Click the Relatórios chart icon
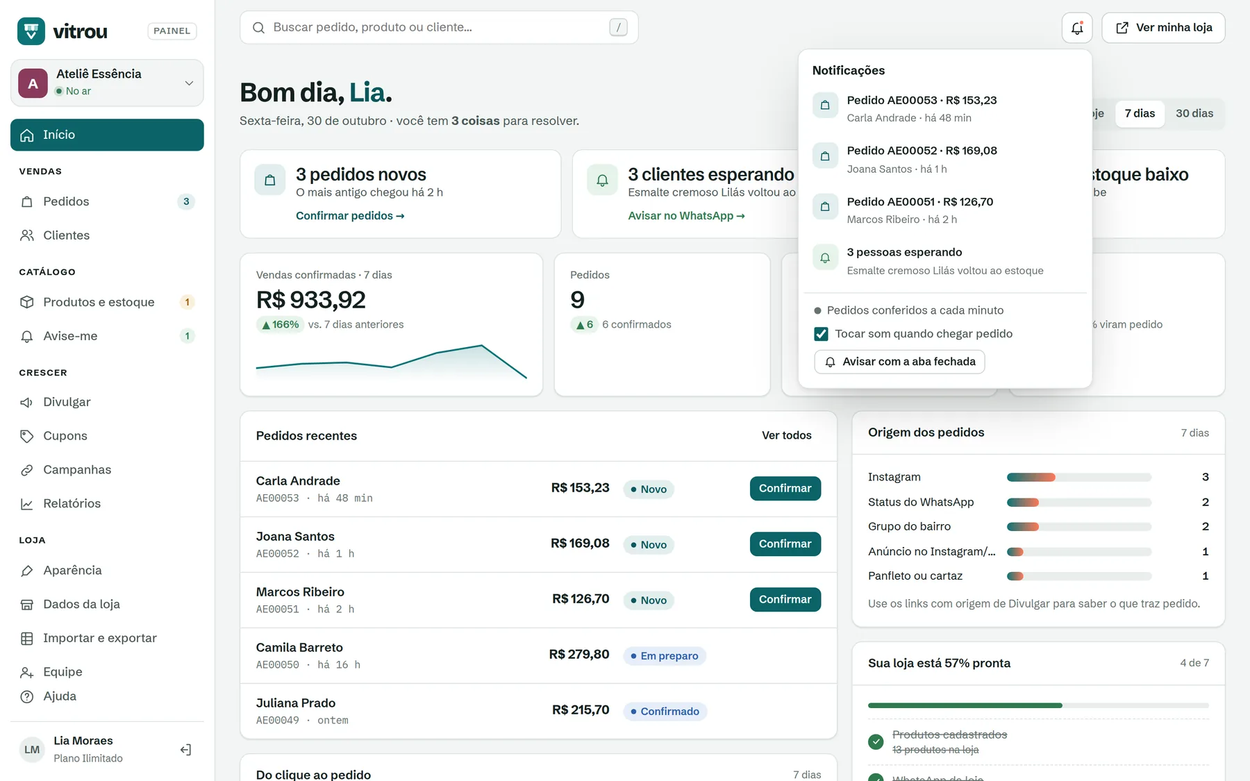Screen dimensions: 1250x781 pyautogui.click(x=27, y=504)
